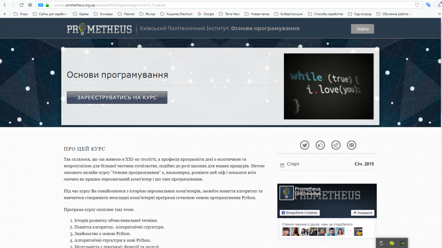Open the while(true) course promo image

pyautogui.click(x=329, y=86)
